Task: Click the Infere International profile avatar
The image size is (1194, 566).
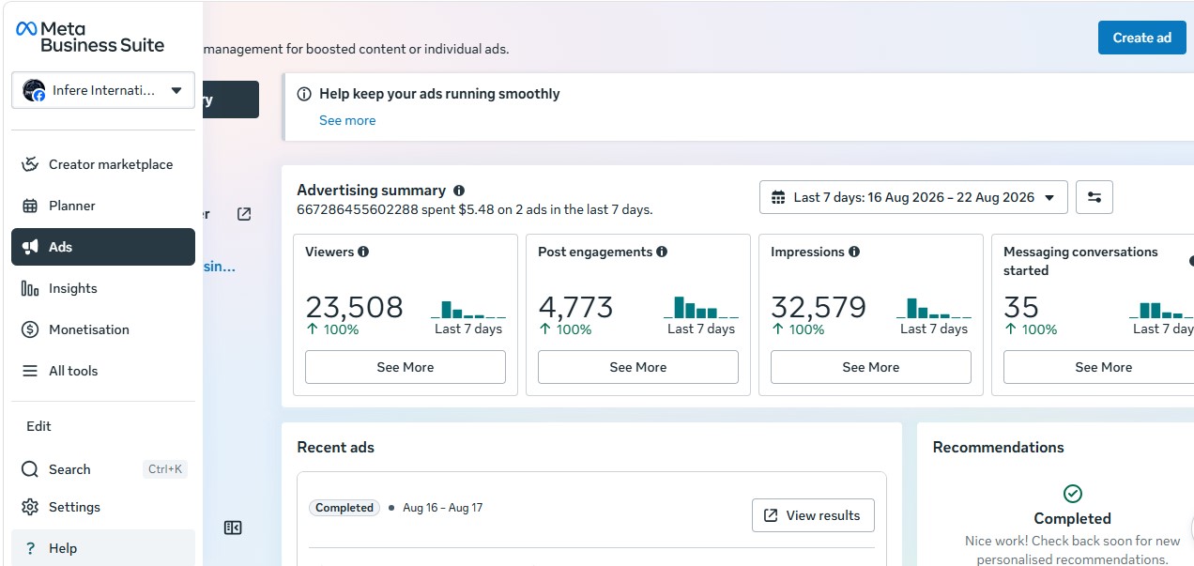Action: tap(34, 90)
